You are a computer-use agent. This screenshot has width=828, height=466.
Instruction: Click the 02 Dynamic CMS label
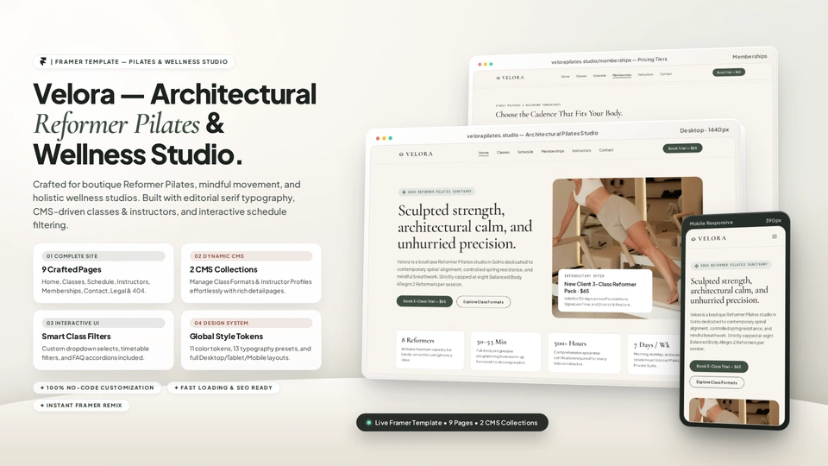point(251,256)
